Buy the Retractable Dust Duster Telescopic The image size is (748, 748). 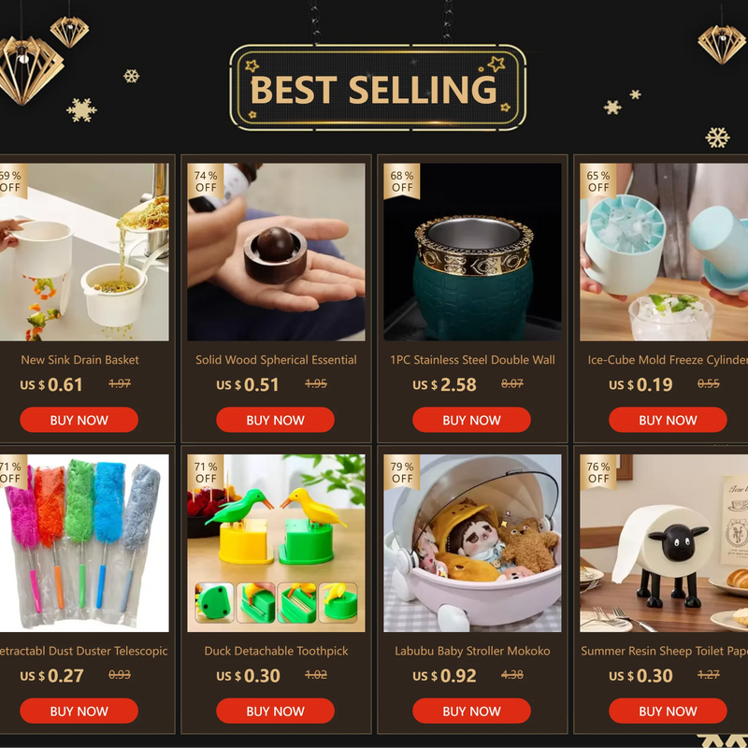tap(79, 711)
